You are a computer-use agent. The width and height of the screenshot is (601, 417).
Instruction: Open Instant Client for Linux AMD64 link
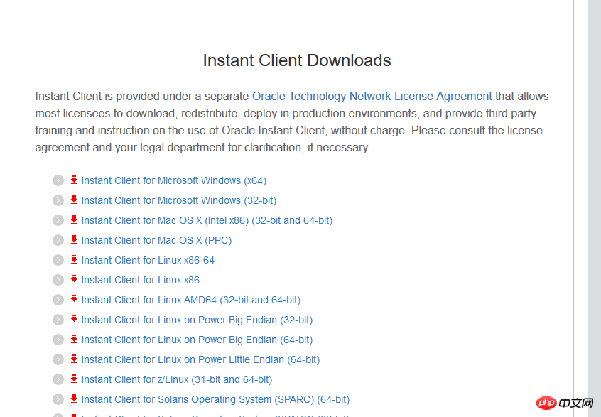(191, 300)
